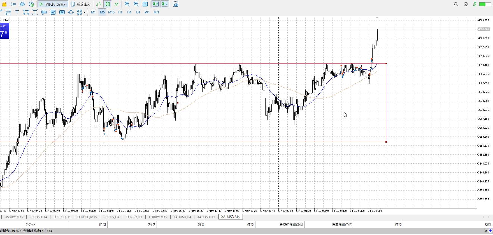493x235 pixels.
Task: Open the market shopping bag icon
Action: pos(4,4)
